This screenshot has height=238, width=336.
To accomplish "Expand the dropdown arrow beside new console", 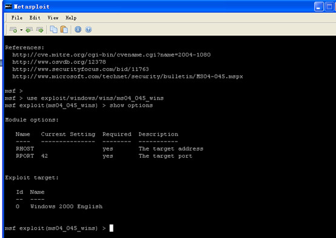I will click(21, 30).
